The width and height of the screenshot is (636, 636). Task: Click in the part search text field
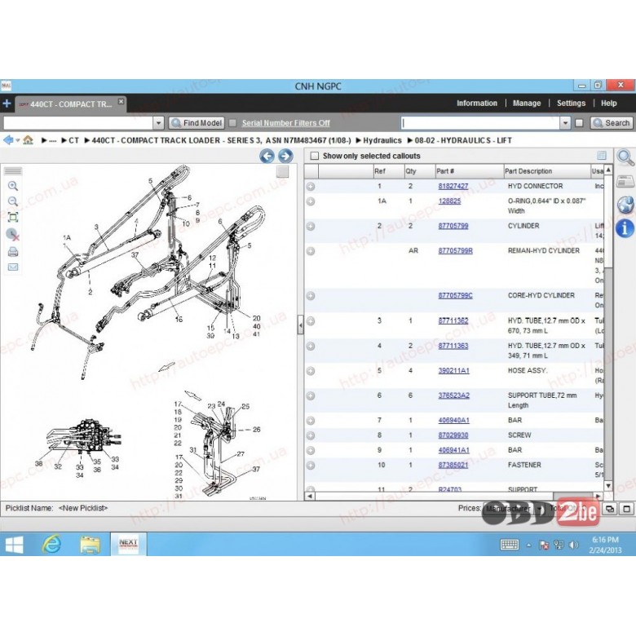[x=480, y=123]
